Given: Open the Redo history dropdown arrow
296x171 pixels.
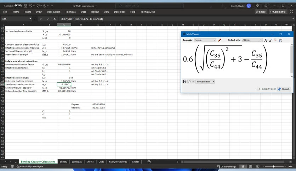Looking at the screenshot, I should click(41, 6).
